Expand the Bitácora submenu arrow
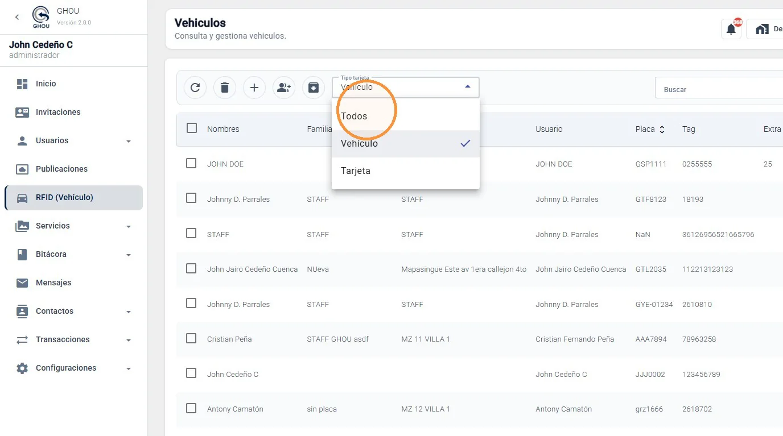The image size is (783, 436). point(129,255)
